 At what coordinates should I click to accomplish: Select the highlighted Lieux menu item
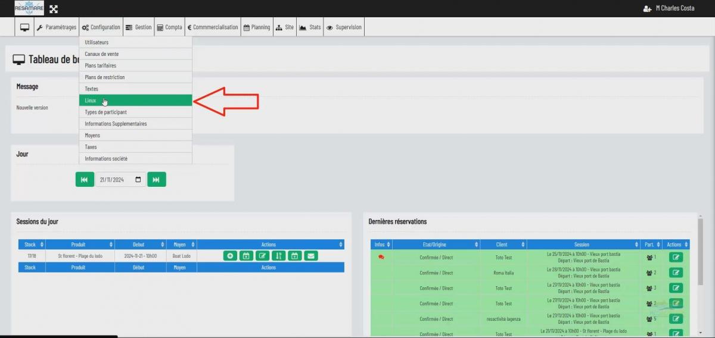(x=136, y=101)
